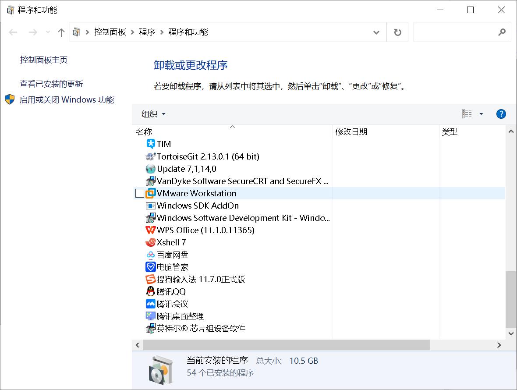Open the change-view dropdown arrow
Viewport: 517px width, 390px height.
coord(481,113)
